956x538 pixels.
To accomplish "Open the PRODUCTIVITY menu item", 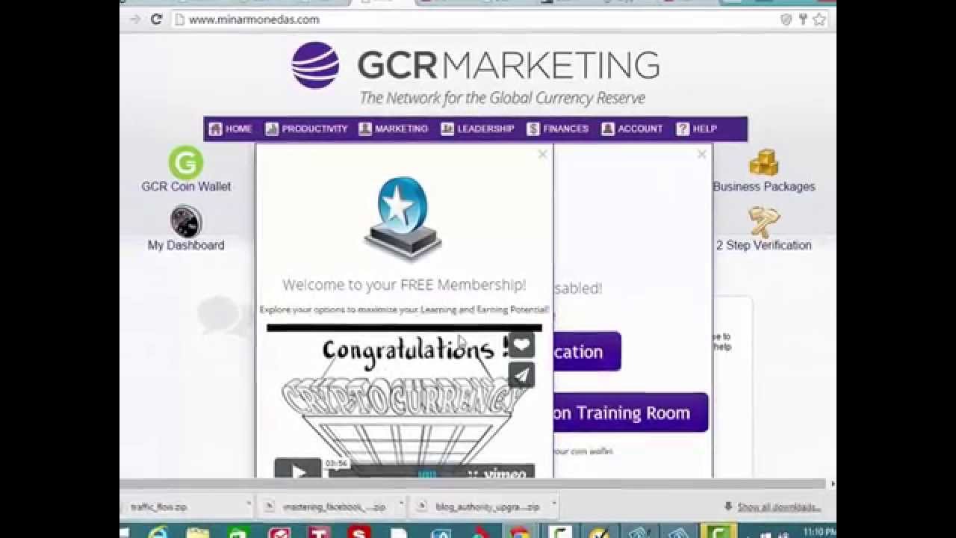I will click(306, 129).
